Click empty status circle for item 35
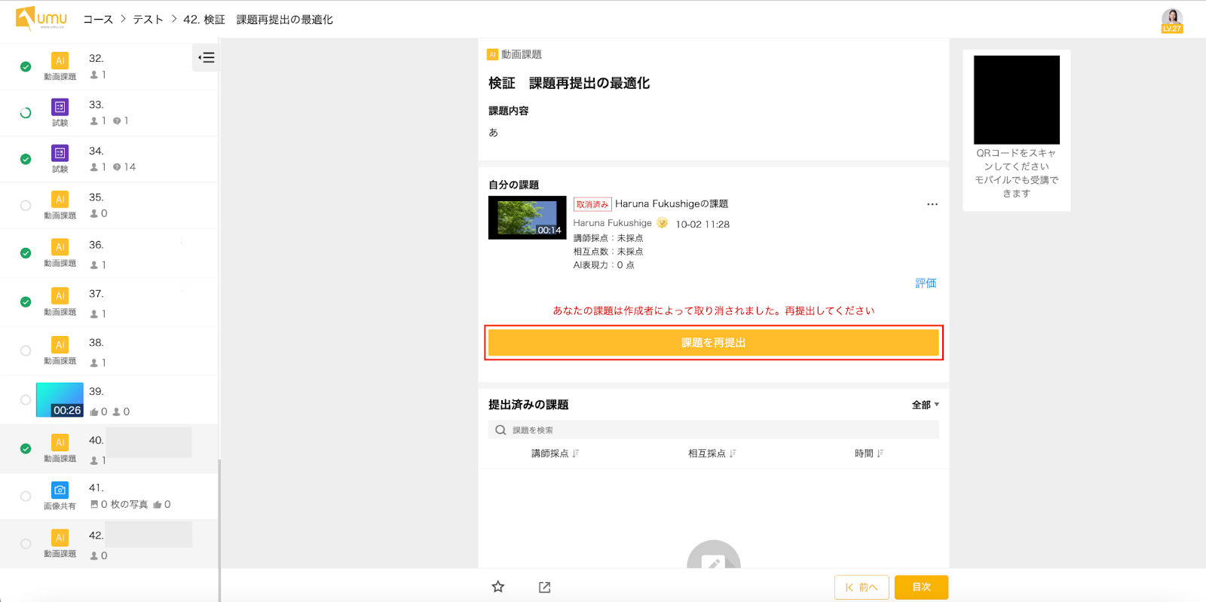The width and height of the screenshot is (1206, 602). [26, 206]
